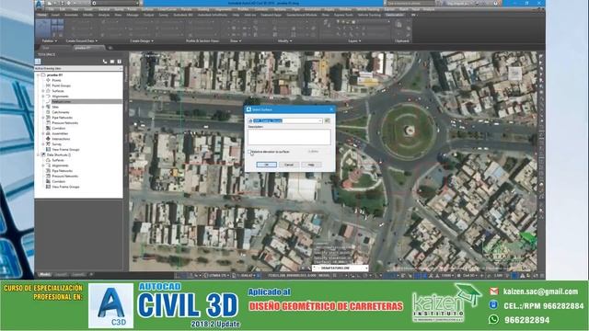The image size is (589, 331).
Task: Expand the Survey node in Toolspace
Action: [43, 144]
